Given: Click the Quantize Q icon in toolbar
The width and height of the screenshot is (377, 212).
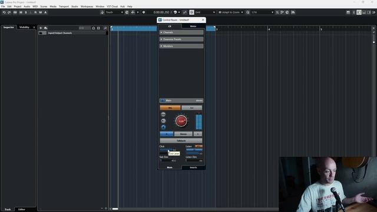Looking at the screenshot, I should (247, 12).
